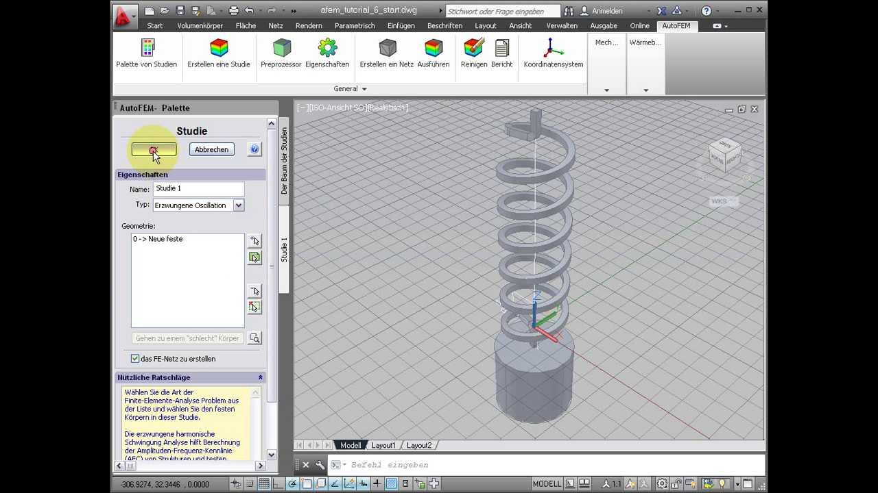Click the green select-all bodies icon
Screen dimensions: 878x493
pos(254,257)
